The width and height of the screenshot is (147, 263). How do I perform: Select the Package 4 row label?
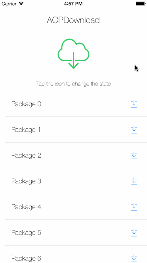coord(26,207)
